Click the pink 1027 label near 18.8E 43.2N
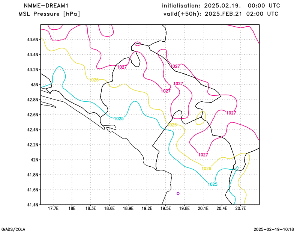This screenshot has width=300, height=232. point(122,67)
